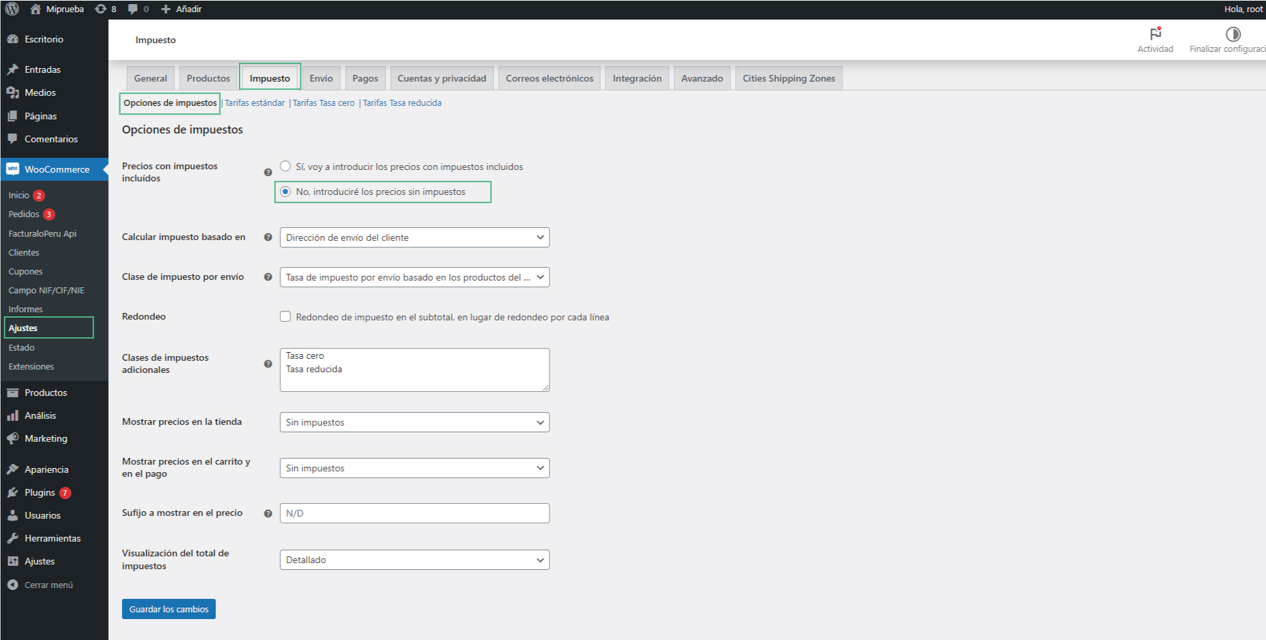Switch to the Envío tab

(321, 78)
